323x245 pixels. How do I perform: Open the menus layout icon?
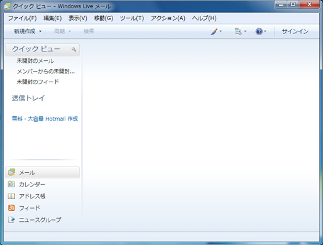pos(238,31)
